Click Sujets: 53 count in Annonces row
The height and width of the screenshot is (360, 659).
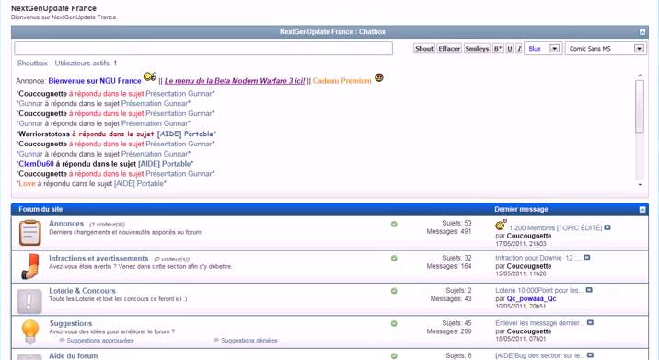tap(457, 223)
